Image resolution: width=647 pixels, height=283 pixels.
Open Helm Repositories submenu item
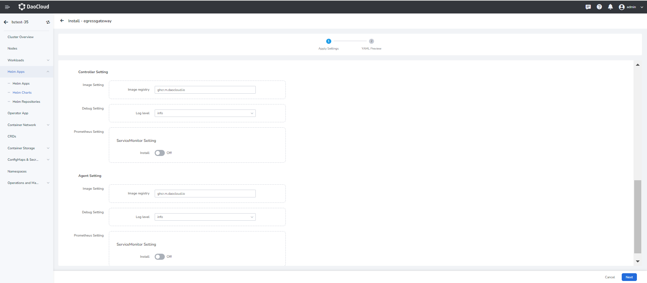[x=26, y=102]
